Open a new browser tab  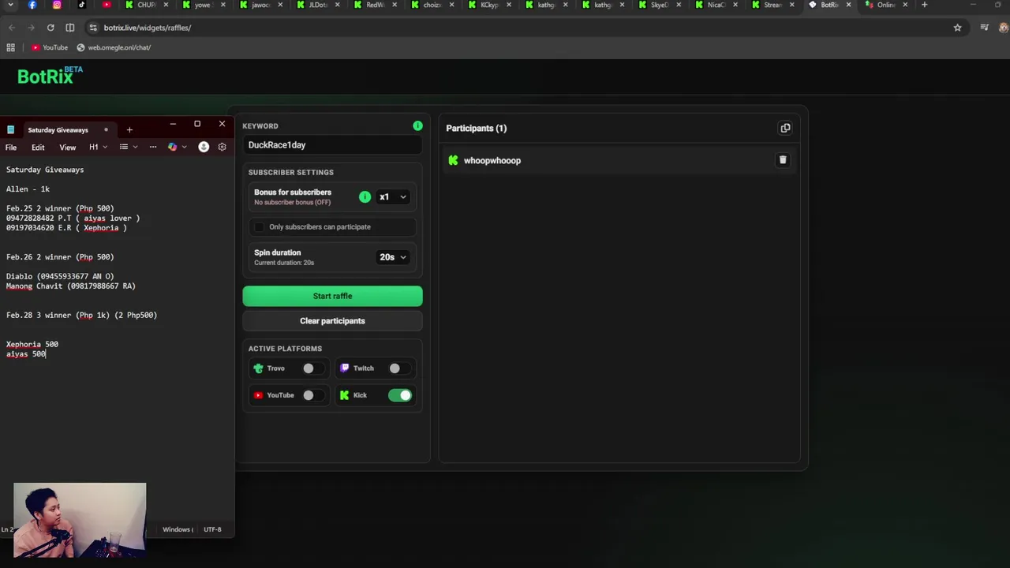coord(924,5)
